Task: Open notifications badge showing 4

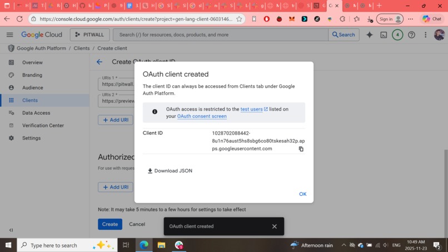Action: point(397,34)
